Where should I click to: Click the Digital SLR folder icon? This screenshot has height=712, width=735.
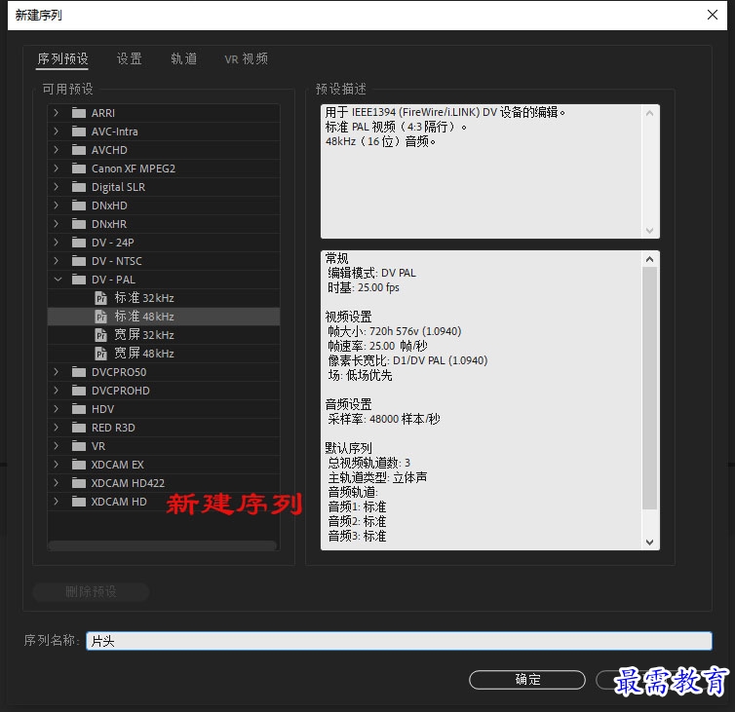pyautogui.click(x=79, y=187)
